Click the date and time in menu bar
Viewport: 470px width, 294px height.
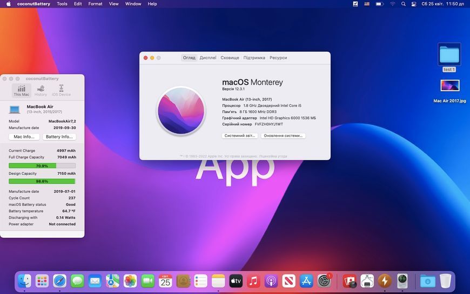coord(443,4)
